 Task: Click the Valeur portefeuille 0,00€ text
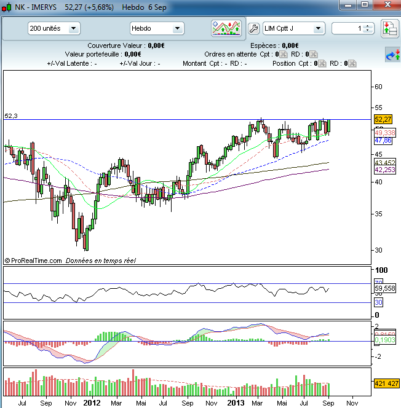[x=103, y=54]
